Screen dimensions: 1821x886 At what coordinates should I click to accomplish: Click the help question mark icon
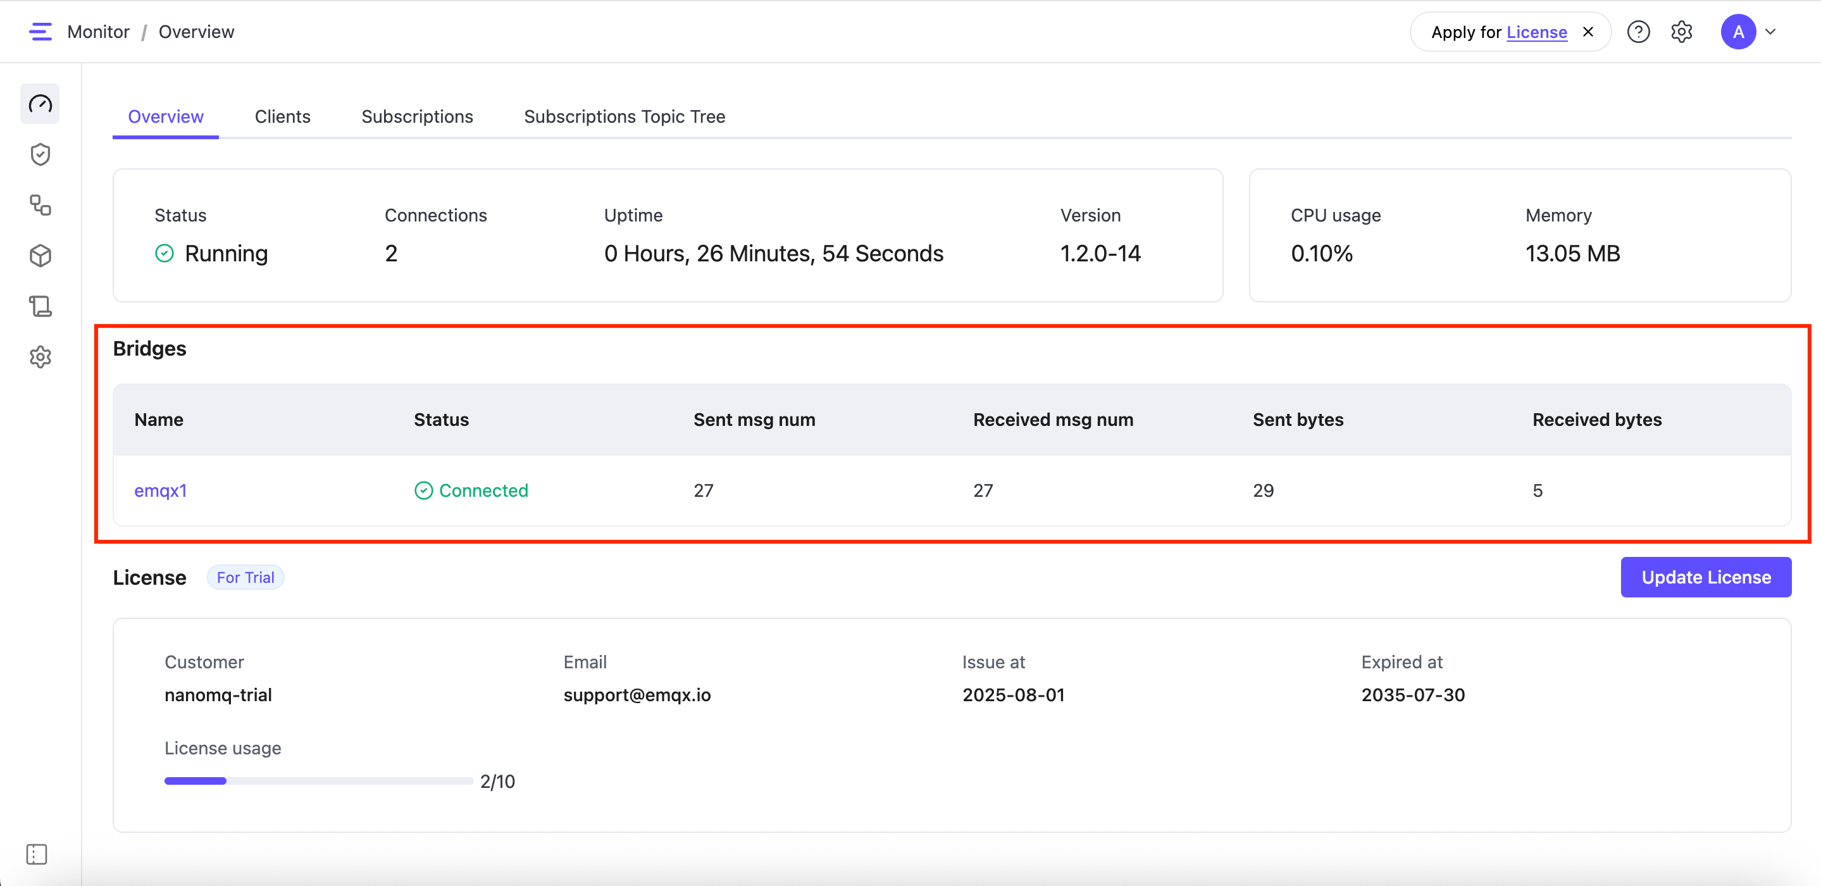1638,32
